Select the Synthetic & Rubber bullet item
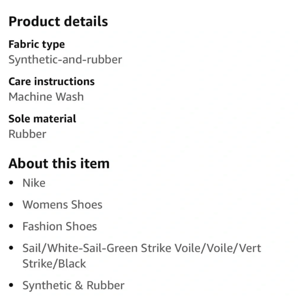This screenshot has width=298, height=298. tap(73, 285)
